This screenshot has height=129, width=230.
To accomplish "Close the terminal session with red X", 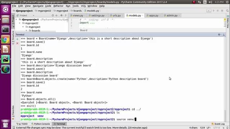I will [x=17, y=43].
